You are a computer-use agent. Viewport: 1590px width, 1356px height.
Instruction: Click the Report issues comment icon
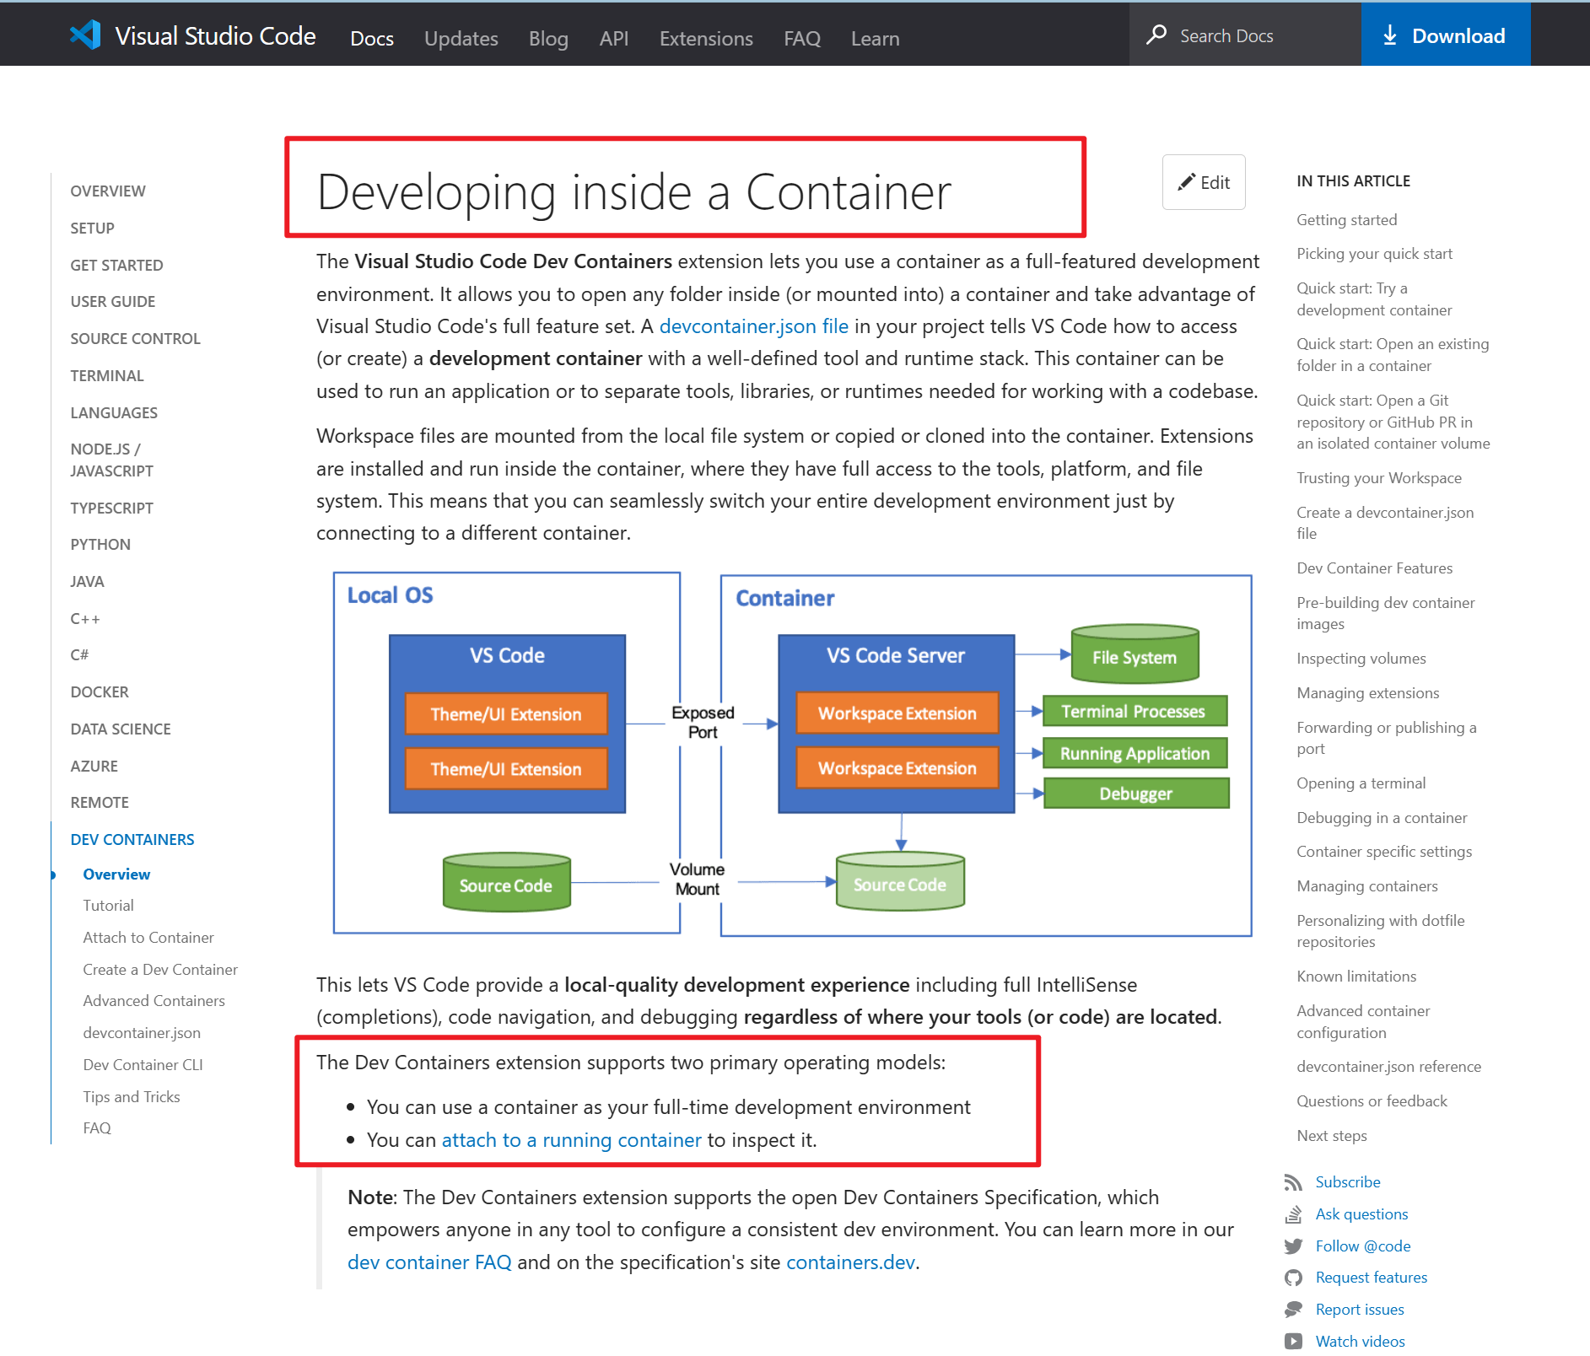[x=1293, y=1310]
